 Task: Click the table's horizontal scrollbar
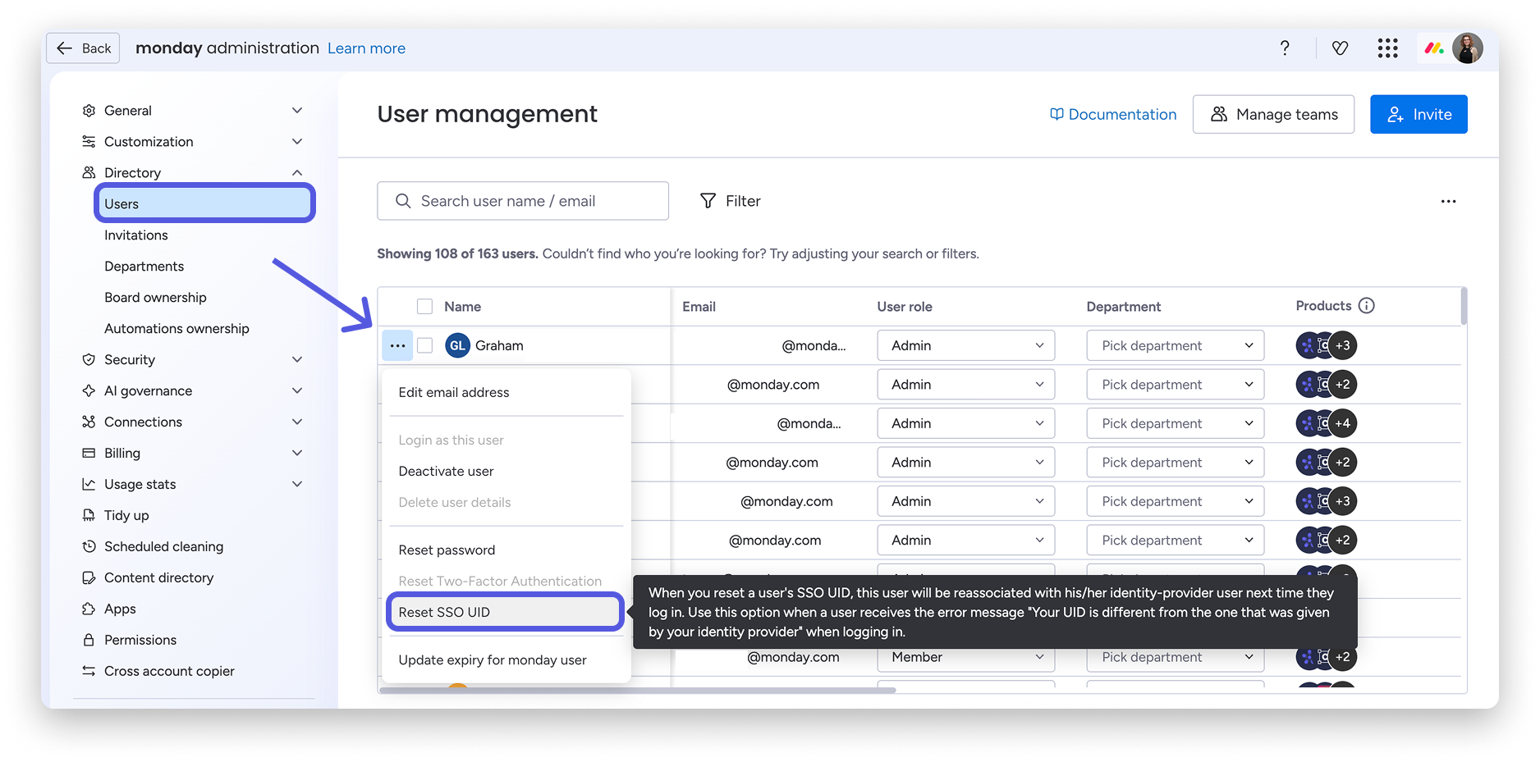tap(638, 691)
